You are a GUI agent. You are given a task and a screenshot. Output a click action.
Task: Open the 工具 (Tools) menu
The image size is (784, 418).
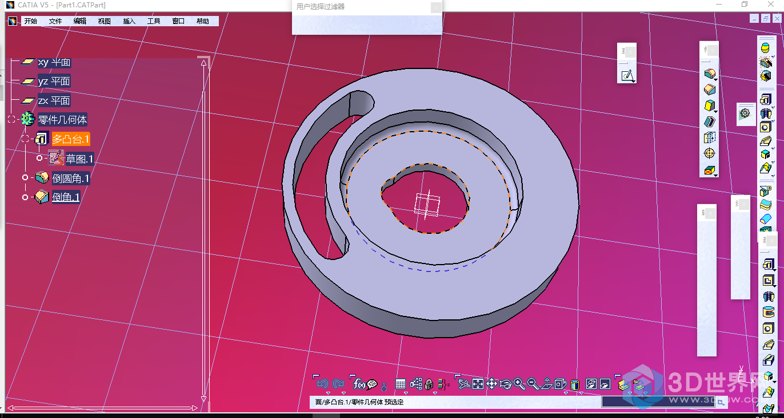pos(154,21)
